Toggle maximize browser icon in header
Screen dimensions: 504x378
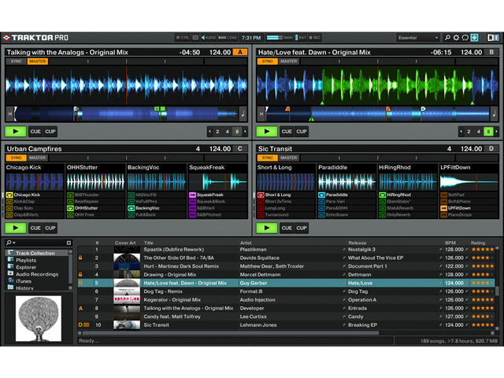coord(474,38)
